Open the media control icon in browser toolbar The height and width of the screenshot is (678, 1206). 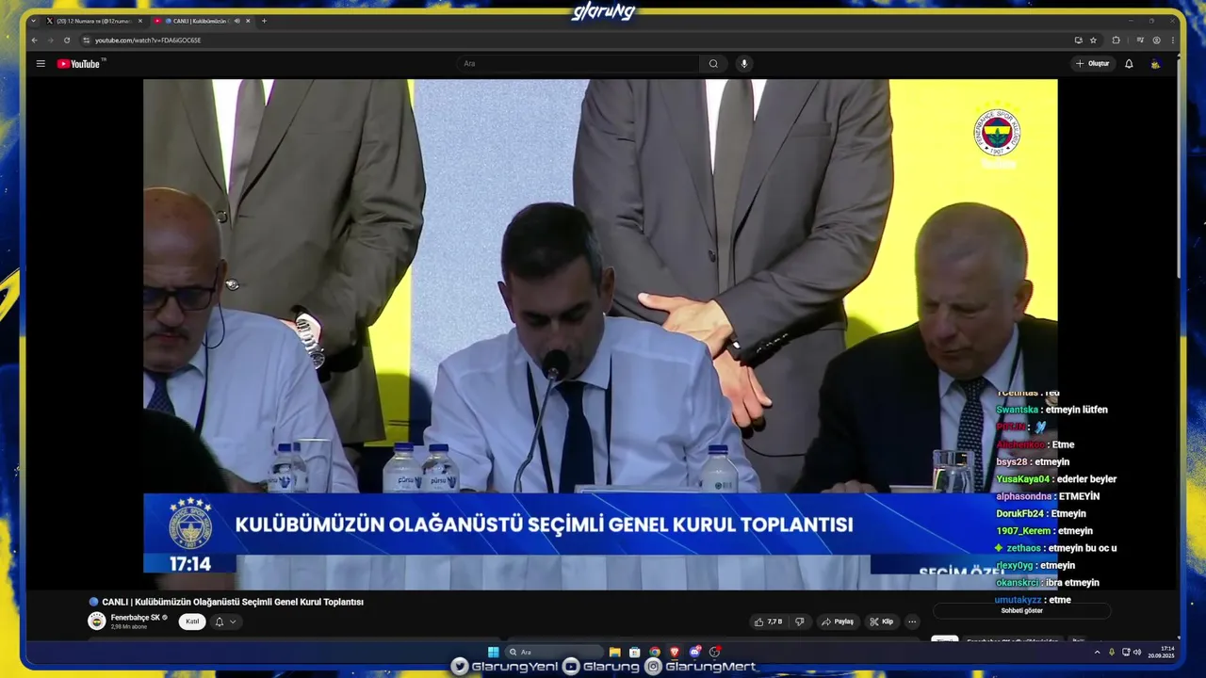coord(1140,40)
